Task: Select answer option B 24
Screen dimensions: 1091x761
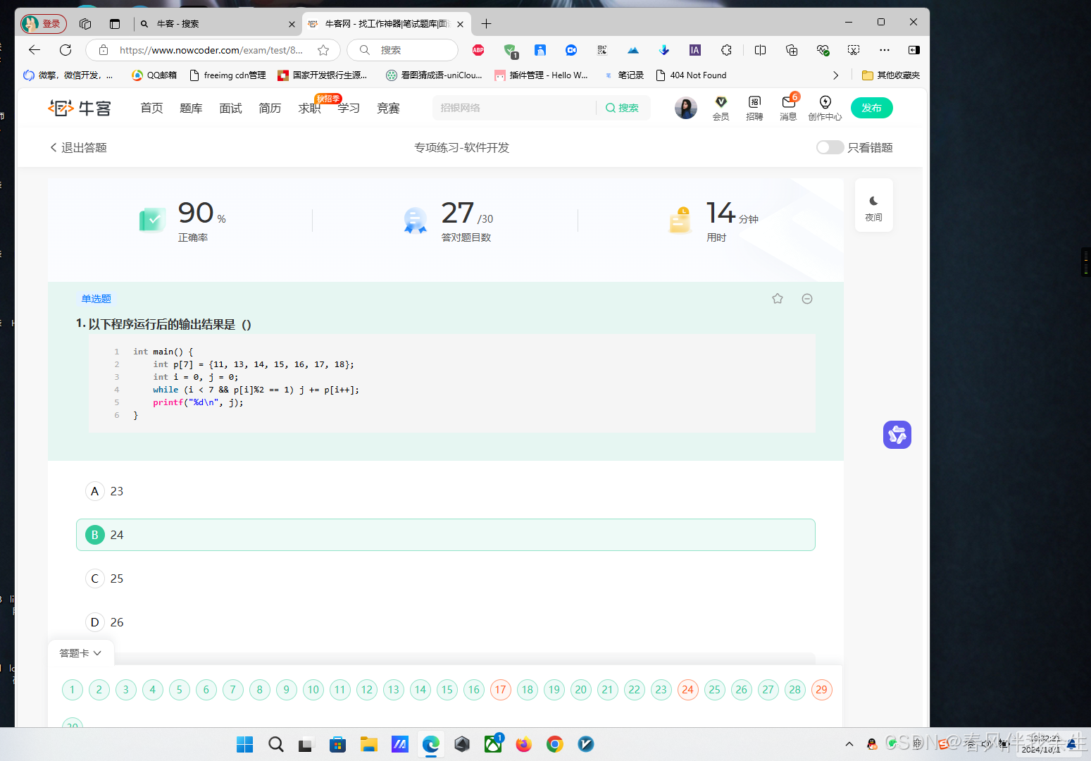Action: click(x=445, y=535)
